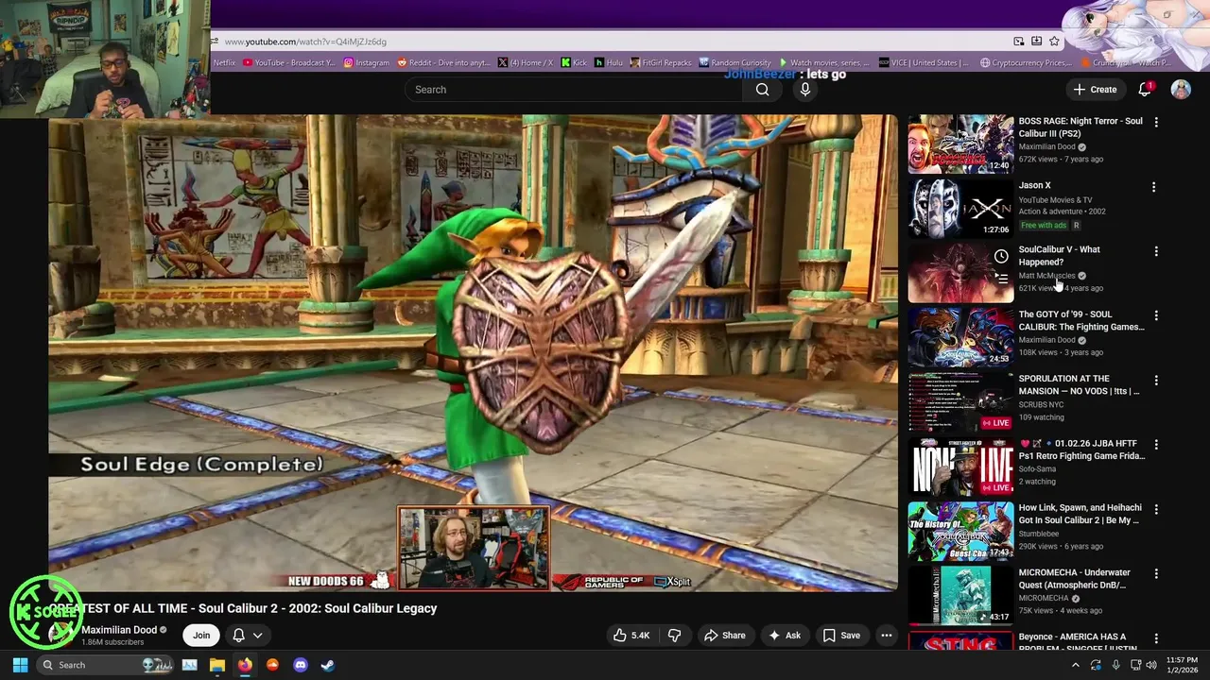Open the account avatar menu
Image resolution: width=1210 pixels, height=680 pixels.
(x=1181, y=89)
